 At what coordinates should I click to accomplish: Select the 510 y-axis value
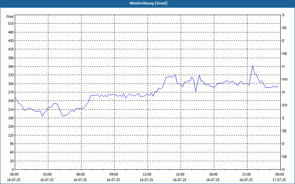click(x=11, y=24)
